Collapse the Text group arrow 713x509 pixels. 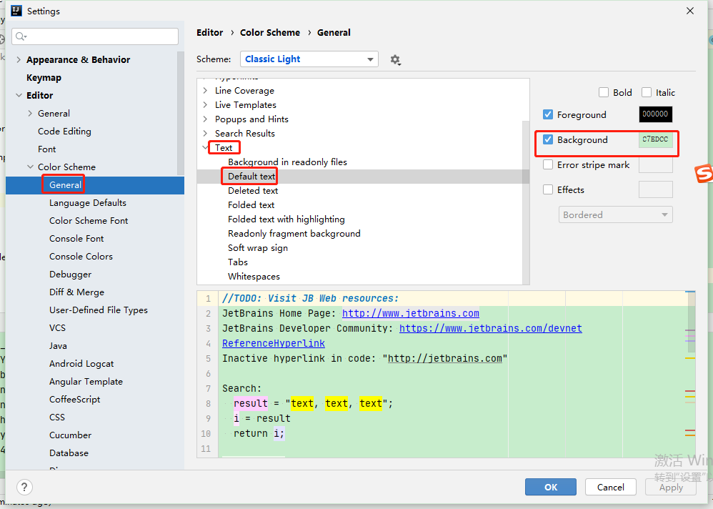click(205, 147)
